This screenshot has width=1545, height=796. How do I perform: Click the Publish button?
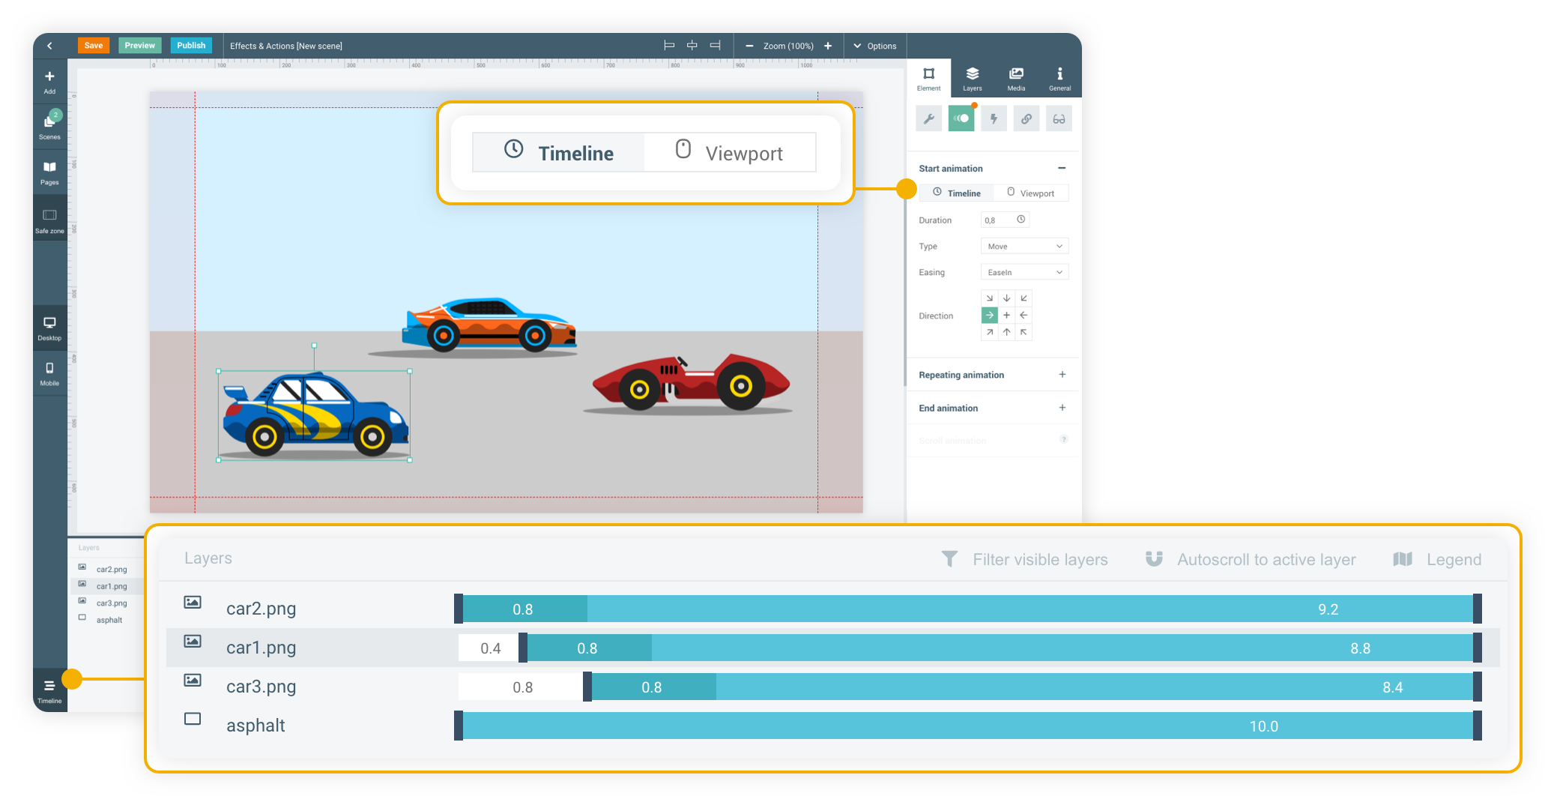point(191,46)
